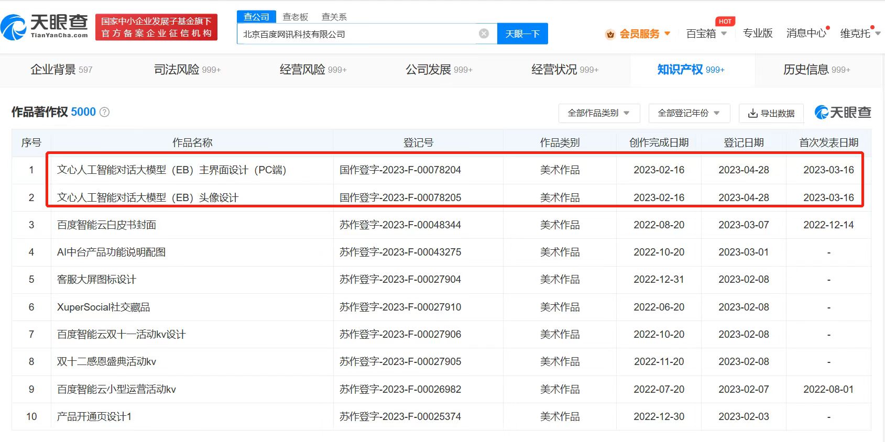885x442 pixels.
Task: Open the 企业背景 tab
Action: pyautogui.click(x=61, y=70)
